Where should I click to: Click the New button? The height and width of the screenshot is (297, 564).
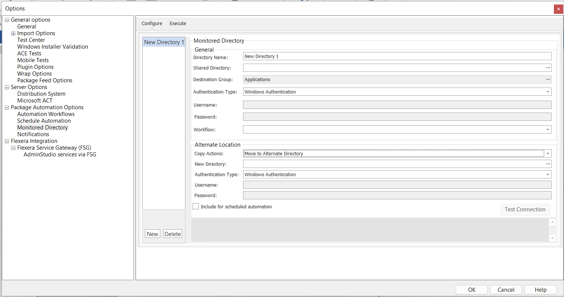pos(152,234)
